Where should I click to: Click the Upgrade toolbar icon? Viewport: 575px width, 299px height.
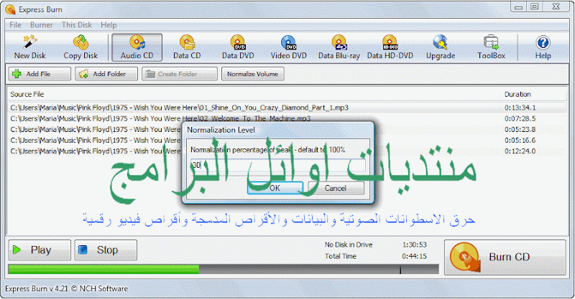coord(441,47)
